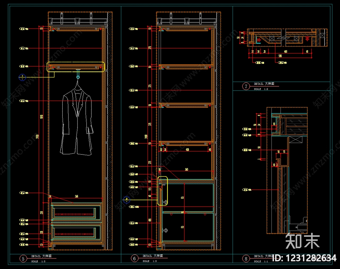Screen dimensions: 340x269
Task: Select the DETAIL 大样图 title beside number 6
Action: (x=153, y=256)
